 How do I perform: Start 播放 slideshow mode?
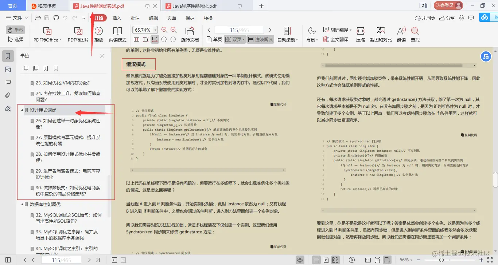(x=99, y=34)
